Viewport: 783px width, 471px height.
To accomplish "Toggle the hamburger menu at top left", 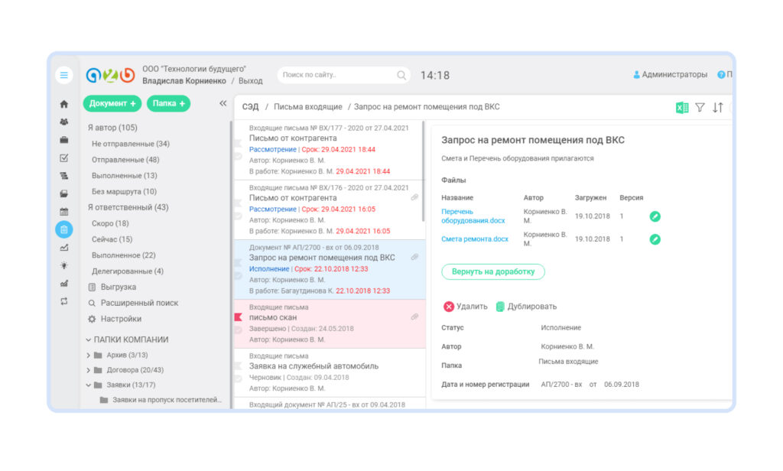I will pos(64,75).
